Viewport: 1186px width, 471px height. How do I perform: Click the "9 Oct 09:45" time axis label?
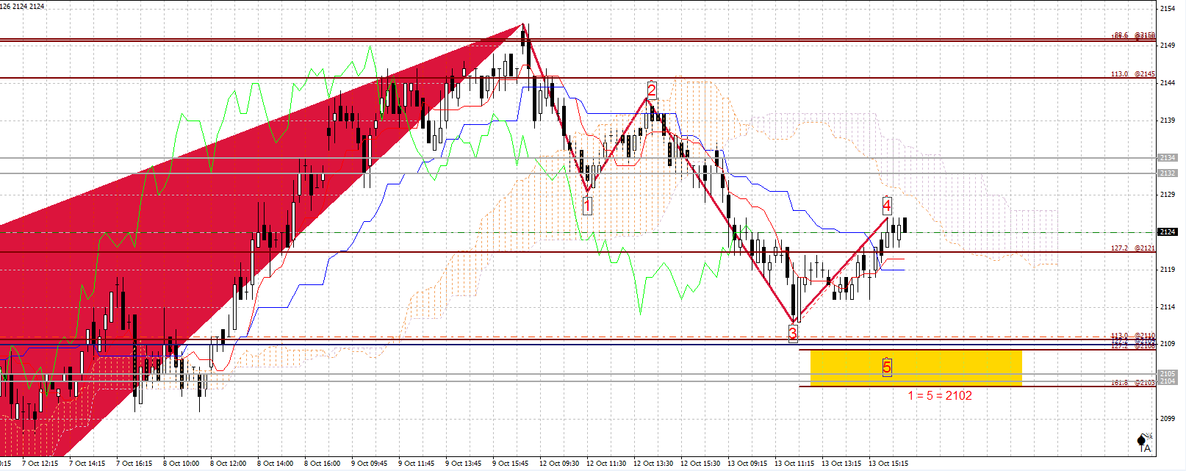369,464
